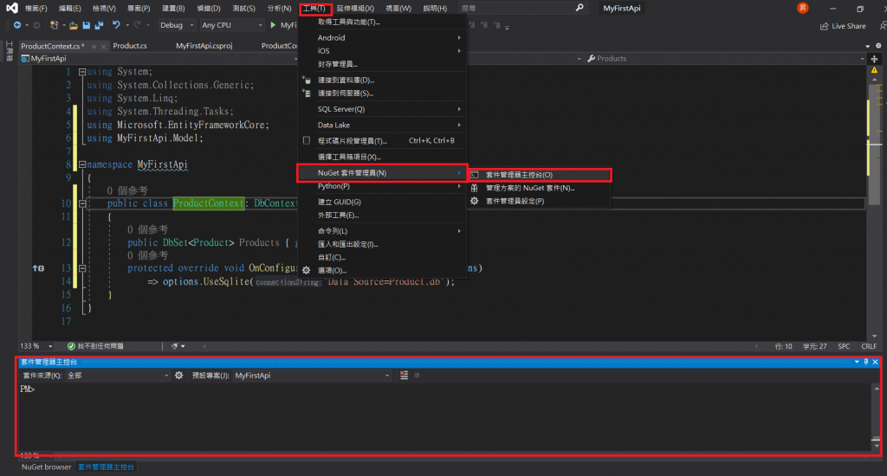Open the SQL Server(Q) submenu
The image size is (887, 476).
(x=382, y=109)
